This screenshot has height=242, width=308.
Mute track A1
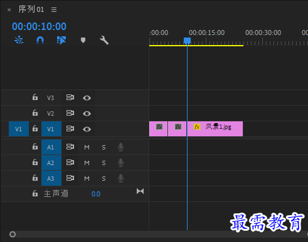coord(87,148)
